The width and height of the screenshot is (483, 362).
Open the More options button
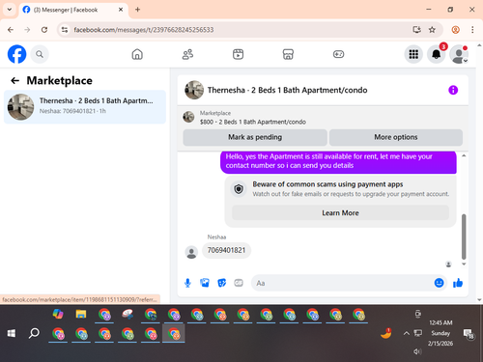point(396,137)
